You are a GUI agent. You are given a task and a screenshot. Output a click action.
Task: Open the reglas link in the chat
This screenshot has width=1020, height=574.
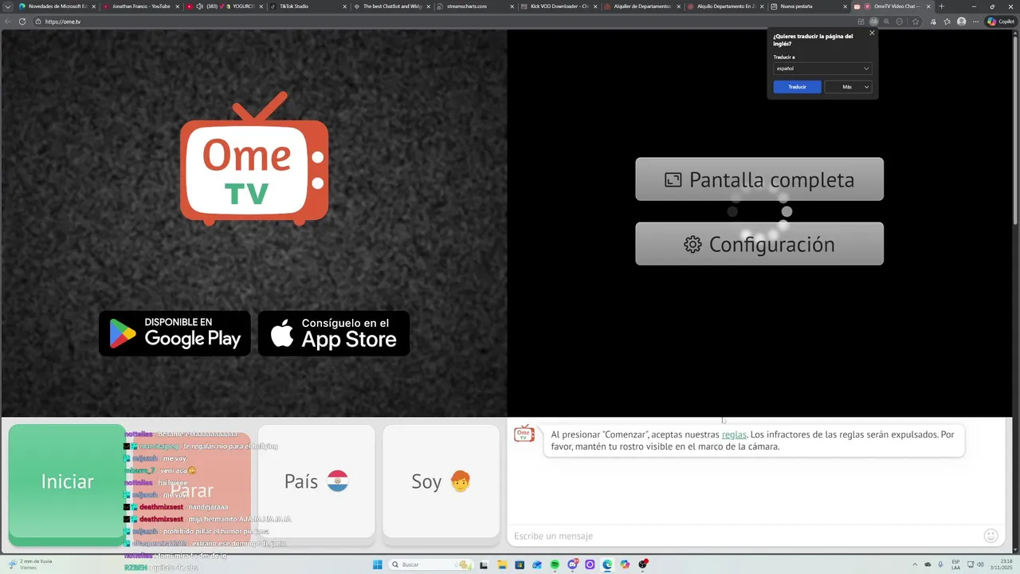(734, 434)
